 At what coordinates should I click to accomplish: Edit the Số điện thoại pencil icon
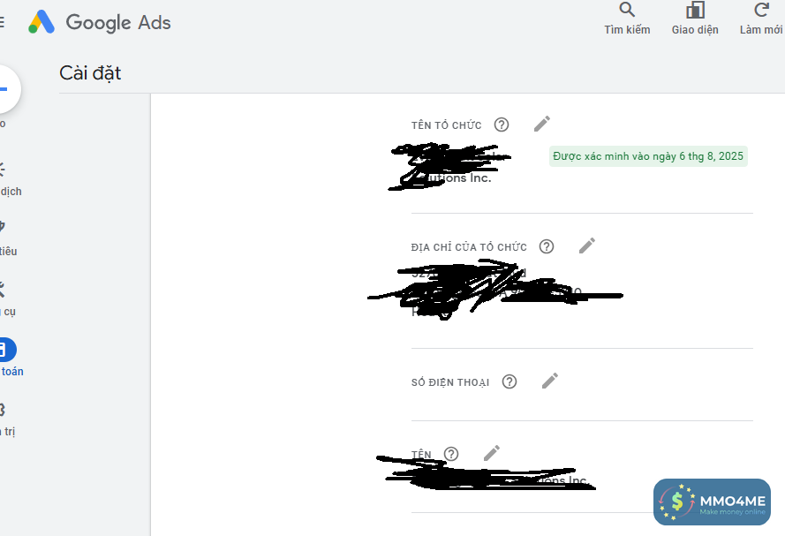tap(550, 381)
